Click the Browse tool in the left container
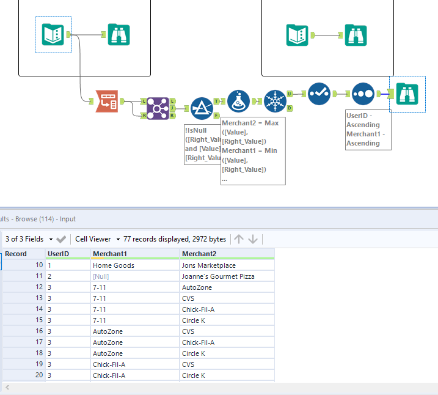The image size is (438, 395). 119,35
